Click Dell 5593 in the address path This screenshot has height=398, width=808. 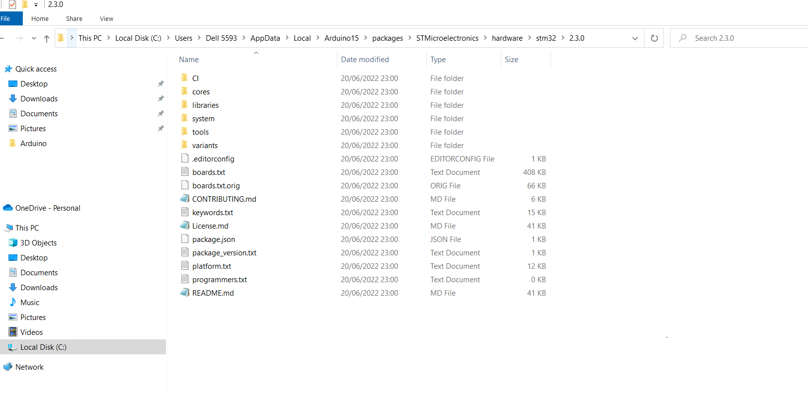pyautogui.click(x=221, y=38)
